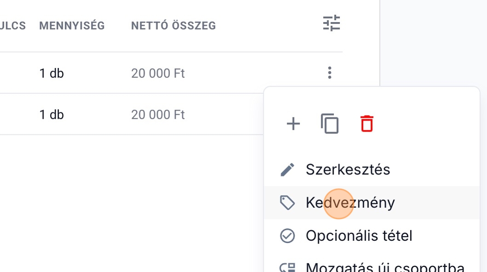Image resolution: width=487 pixels, height=272 pixels.
Task: Sort by the MENNYISÉG column header
Action: click(72, 26)
